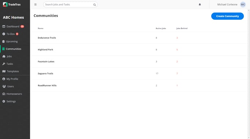Open the Homeowners page

(12, 94)
